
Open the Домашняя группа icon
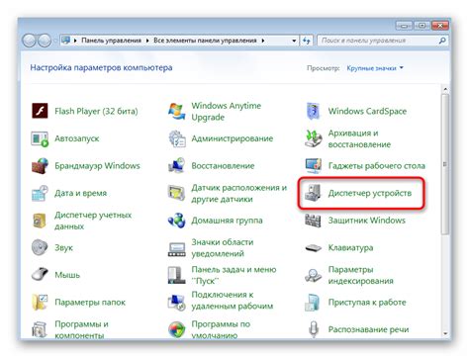pyautogui.click(x=177, y=221)
